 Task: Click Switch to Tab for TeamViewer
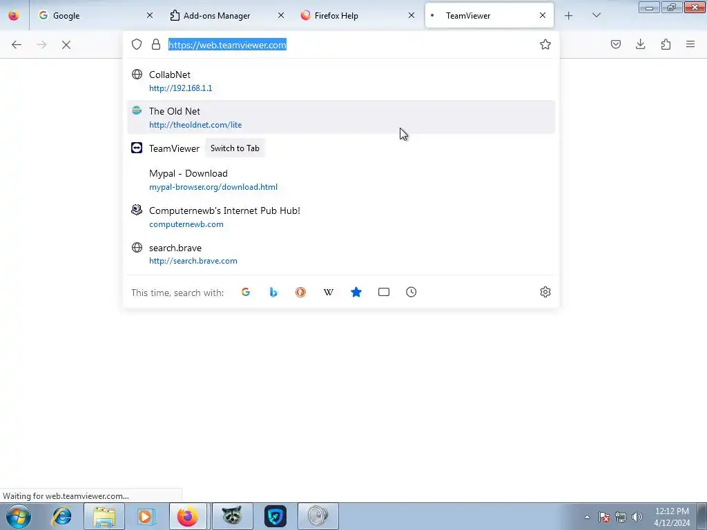[x=235, y=148]
